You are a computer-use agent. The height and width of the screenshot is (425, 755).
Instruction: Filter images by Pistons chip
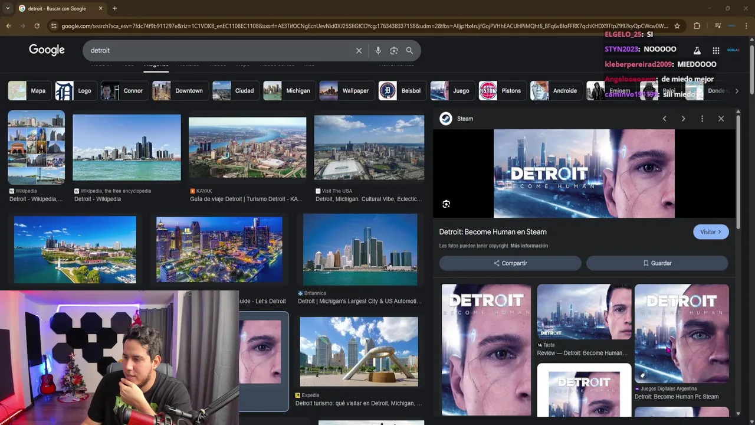(502, 91)
